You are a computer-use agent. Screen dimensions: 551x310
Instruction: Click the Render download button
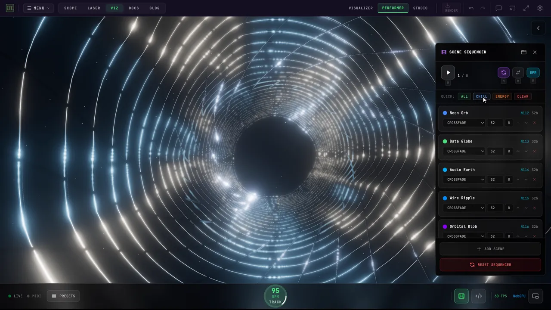click(451, 8)
